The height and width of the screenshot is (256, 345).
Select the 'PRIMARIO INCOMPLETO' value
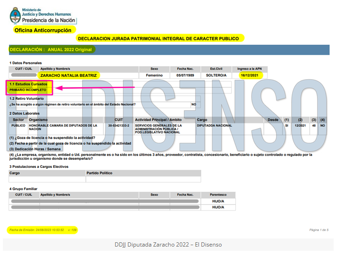click(28, 90)
